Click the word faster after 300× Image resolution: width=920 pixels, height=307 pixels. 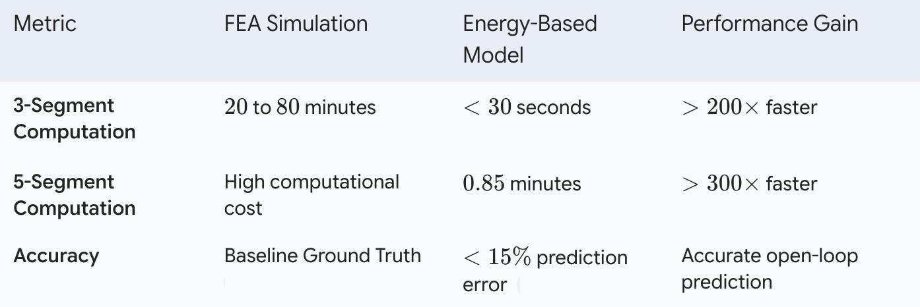[x=791, y=183]
